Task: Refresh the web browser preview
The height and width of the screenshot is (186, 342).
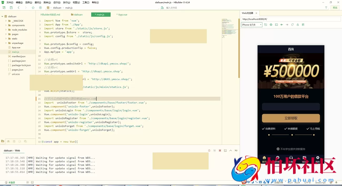Action: (292, 25)
